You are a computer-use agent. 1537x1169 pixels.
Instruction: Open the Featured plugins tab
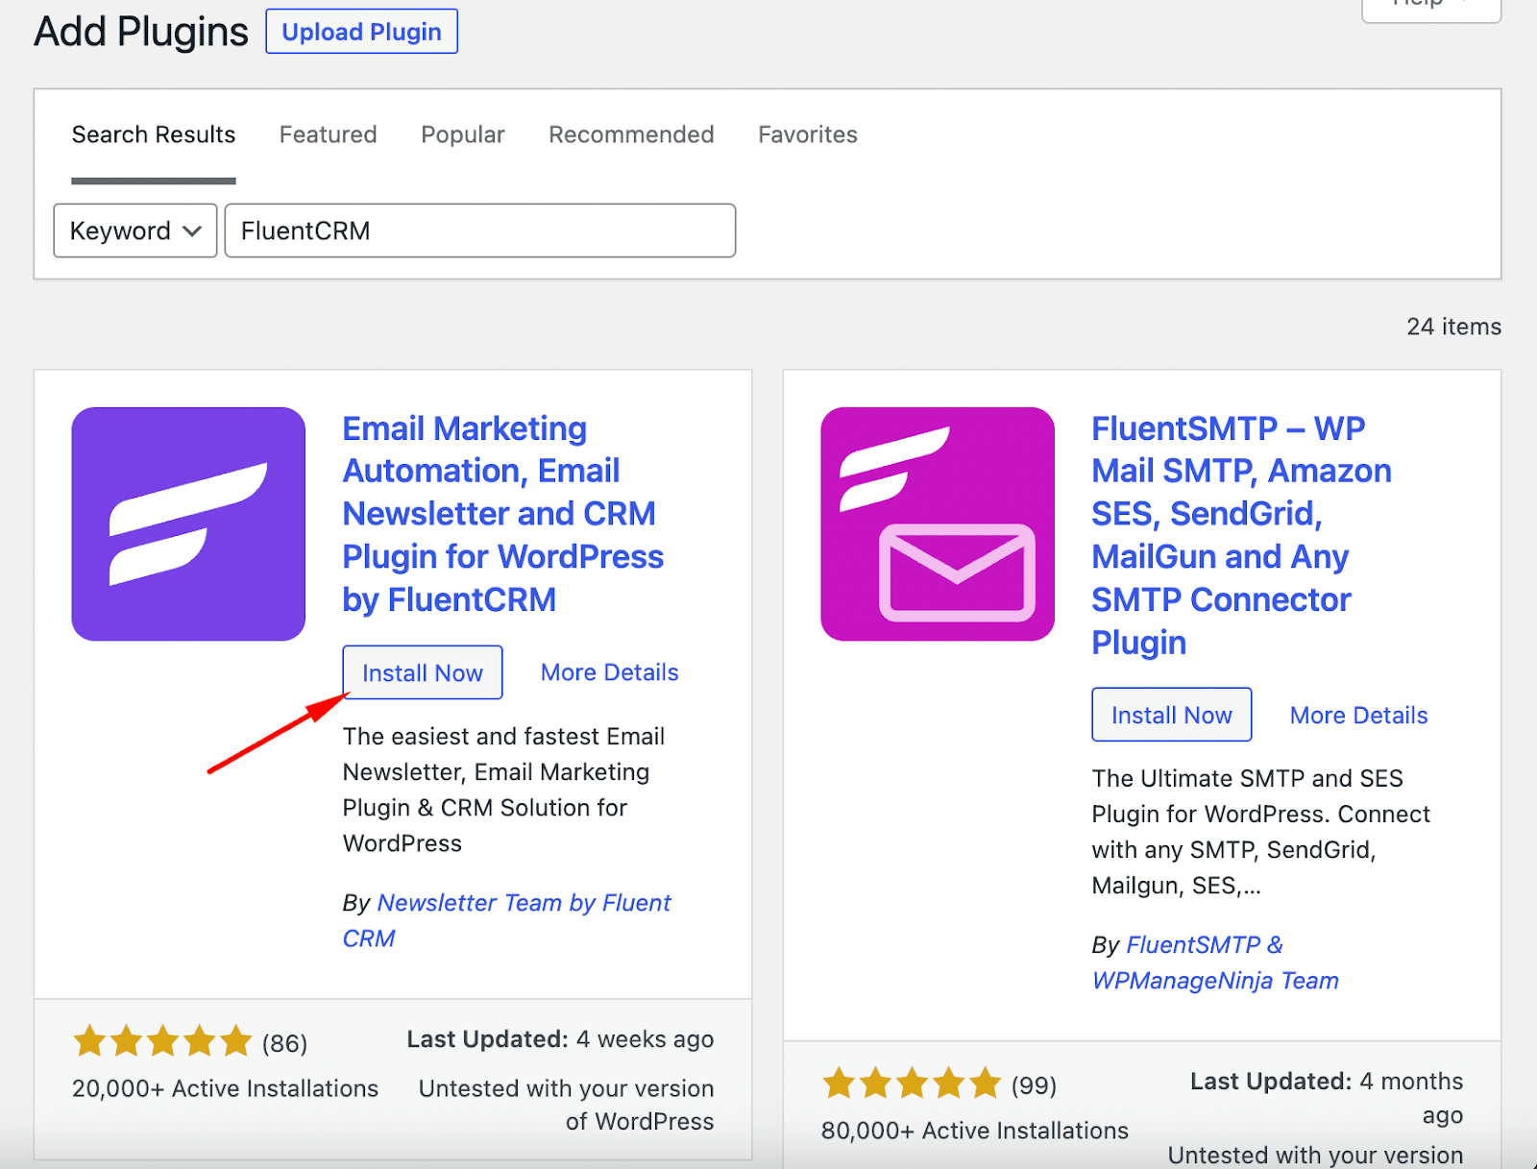[329, 134]
